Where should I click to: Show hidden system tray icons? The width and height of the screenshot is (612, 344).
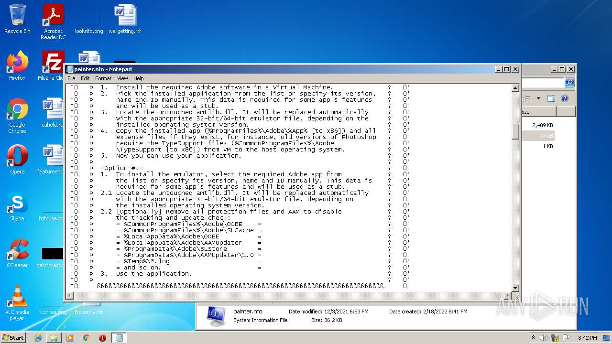[x=534, y=337]
